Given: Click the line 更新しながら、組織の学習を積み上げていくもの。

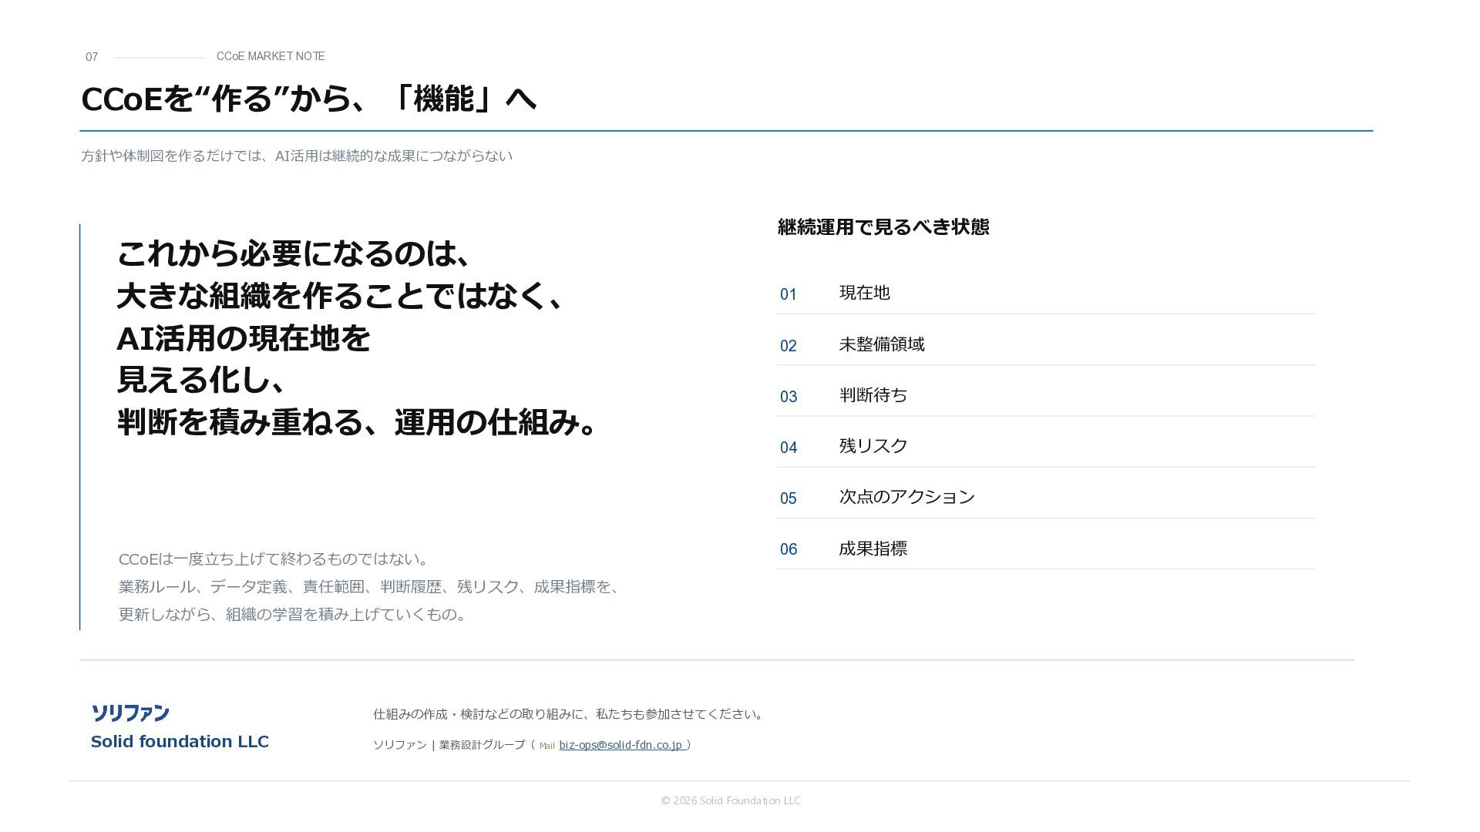Looking at the screenshot, I should click(x=293, y=614).
